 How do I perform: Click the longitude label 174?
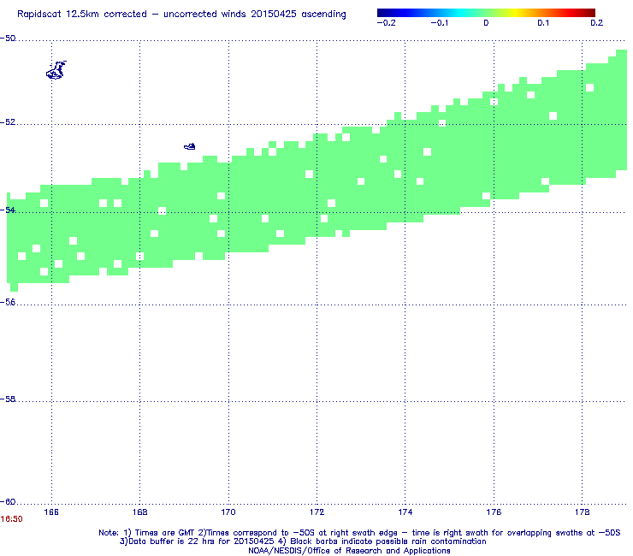click(405, 512)
